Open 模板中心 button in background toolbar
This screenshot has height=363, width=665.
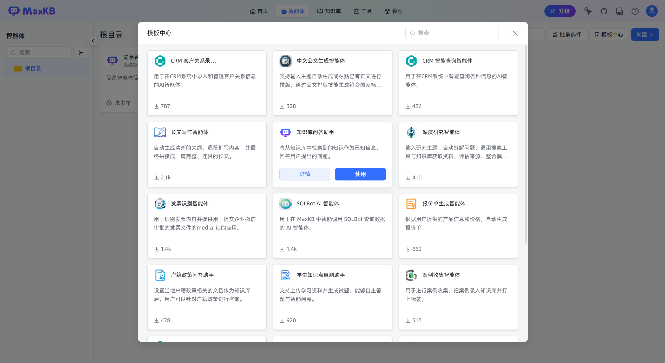click(609, 35)
